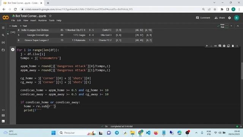Open more cell actions menu
The height and width of the screenshot is (137, 243).
point(237,46)
